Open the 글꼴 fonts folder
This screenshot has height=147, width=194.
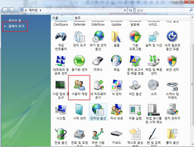click(116, 39)
